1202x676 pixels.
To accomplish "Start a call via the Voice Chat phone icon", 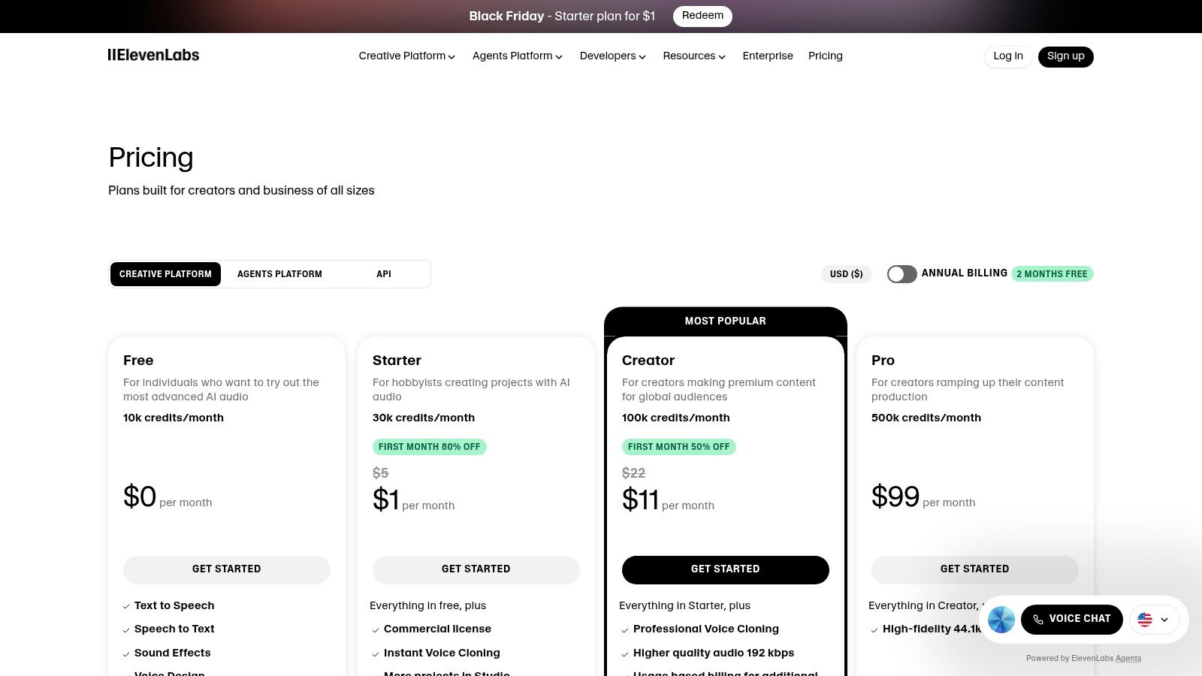I will point(1038,620).
